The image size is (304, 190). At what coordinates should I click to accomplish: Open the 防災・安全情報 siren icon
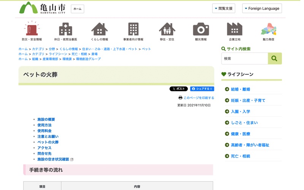(x=32, y=29)
